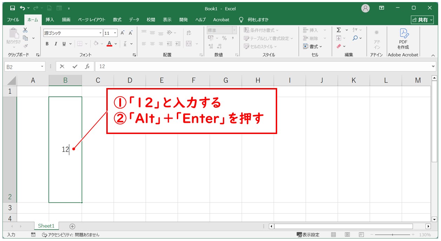
Task: Select the Sheet1 tab
Action: 46,226
